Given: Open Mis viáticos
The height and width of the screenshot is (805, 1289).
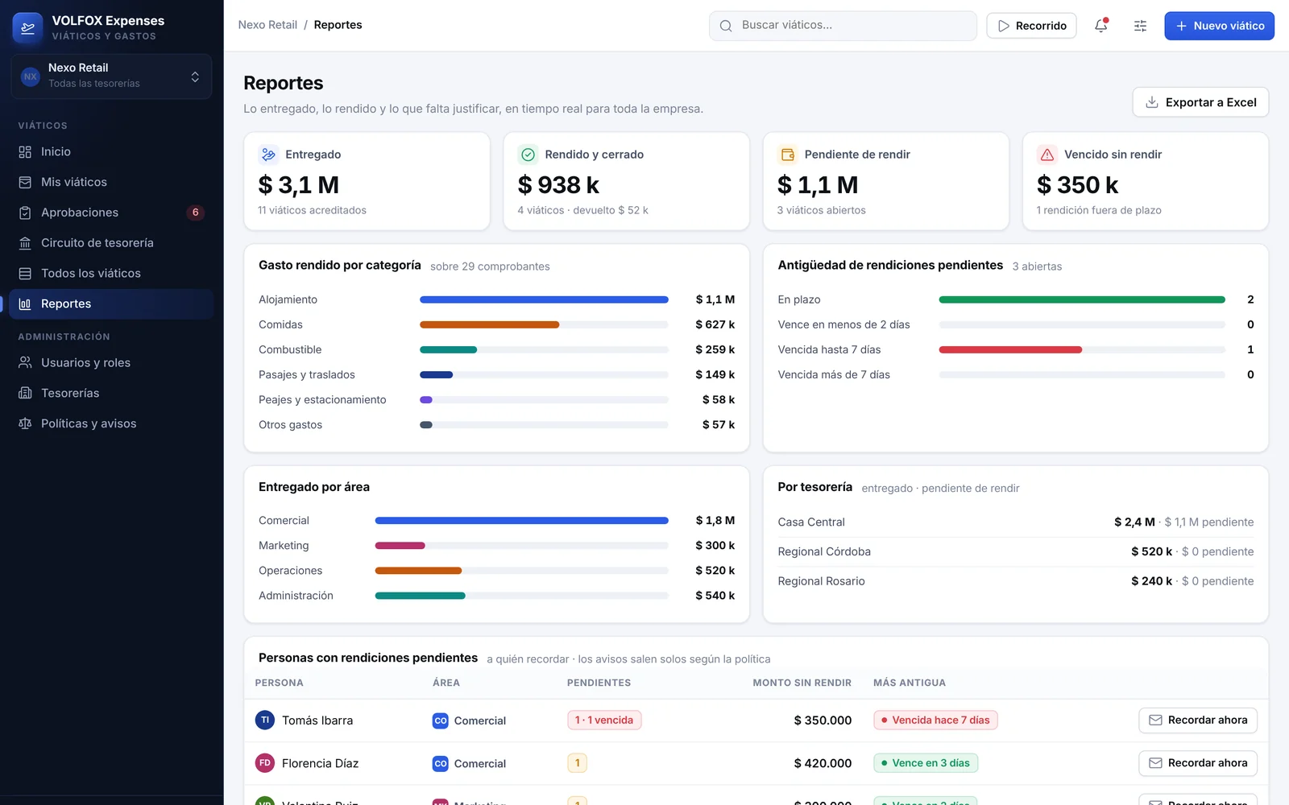Looking at the screenshot, I should coord(111,182).
